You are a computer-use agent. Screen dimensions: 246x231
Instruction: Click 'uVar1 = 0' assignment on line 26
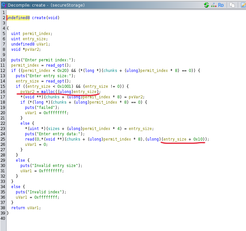(35, 145)
